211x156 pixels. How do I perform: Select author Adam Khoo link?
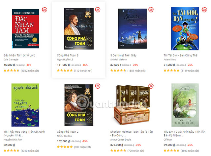170,59
